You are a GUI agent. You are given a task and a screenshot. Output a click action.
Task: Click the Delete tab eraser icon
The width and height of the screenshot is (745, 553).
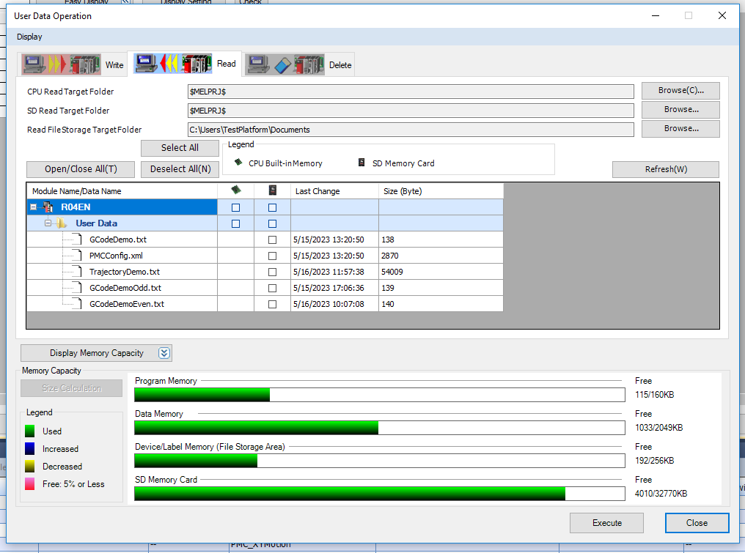[x=287, y=64]
